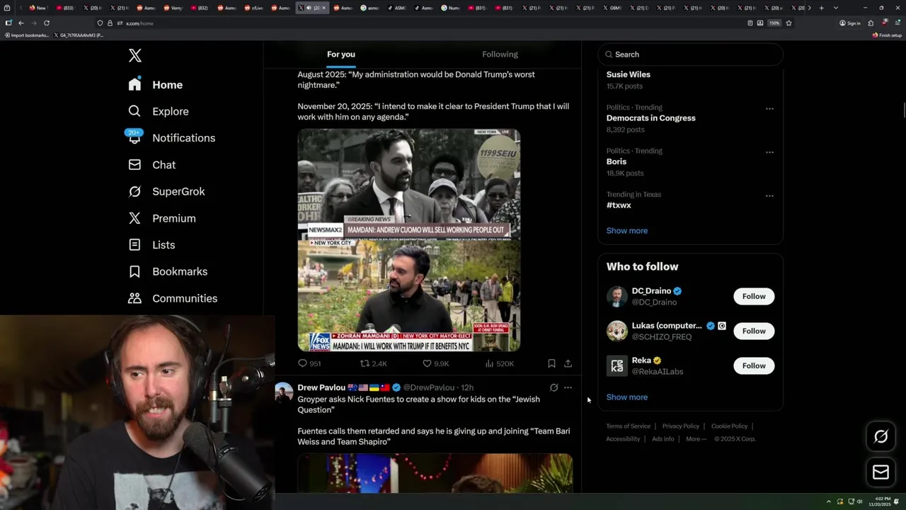
Task: Follow Reka
Action: coord(754,365)
